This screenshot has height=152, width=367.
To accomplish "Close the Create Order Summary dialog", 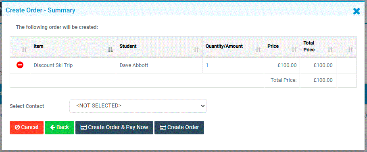I will point(357,11).
